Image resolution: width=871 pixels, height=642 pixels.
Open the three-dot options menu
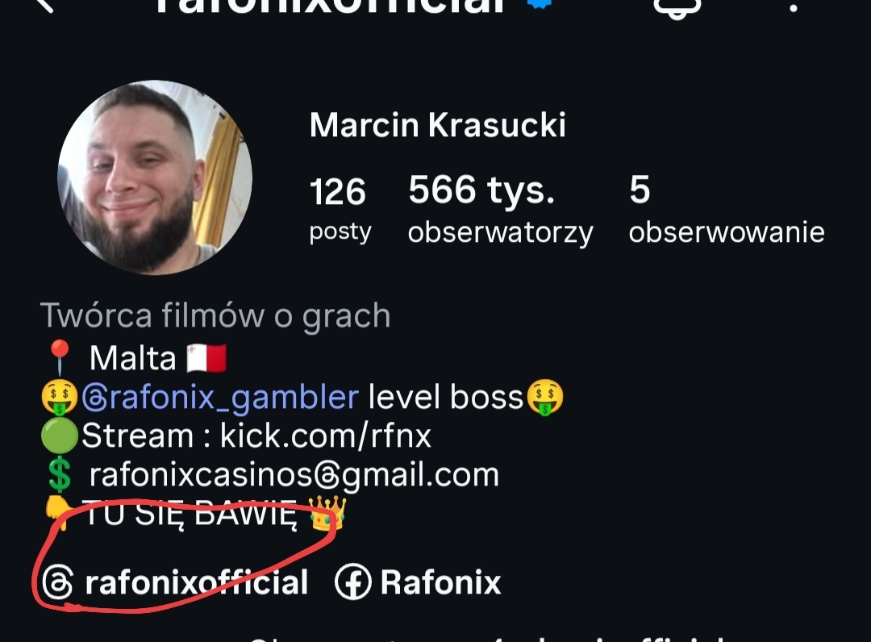[x=794, y=6]
